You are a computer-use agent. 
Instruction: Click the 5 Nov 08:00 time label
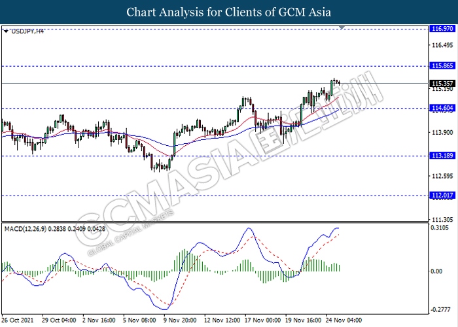point(139,320)
